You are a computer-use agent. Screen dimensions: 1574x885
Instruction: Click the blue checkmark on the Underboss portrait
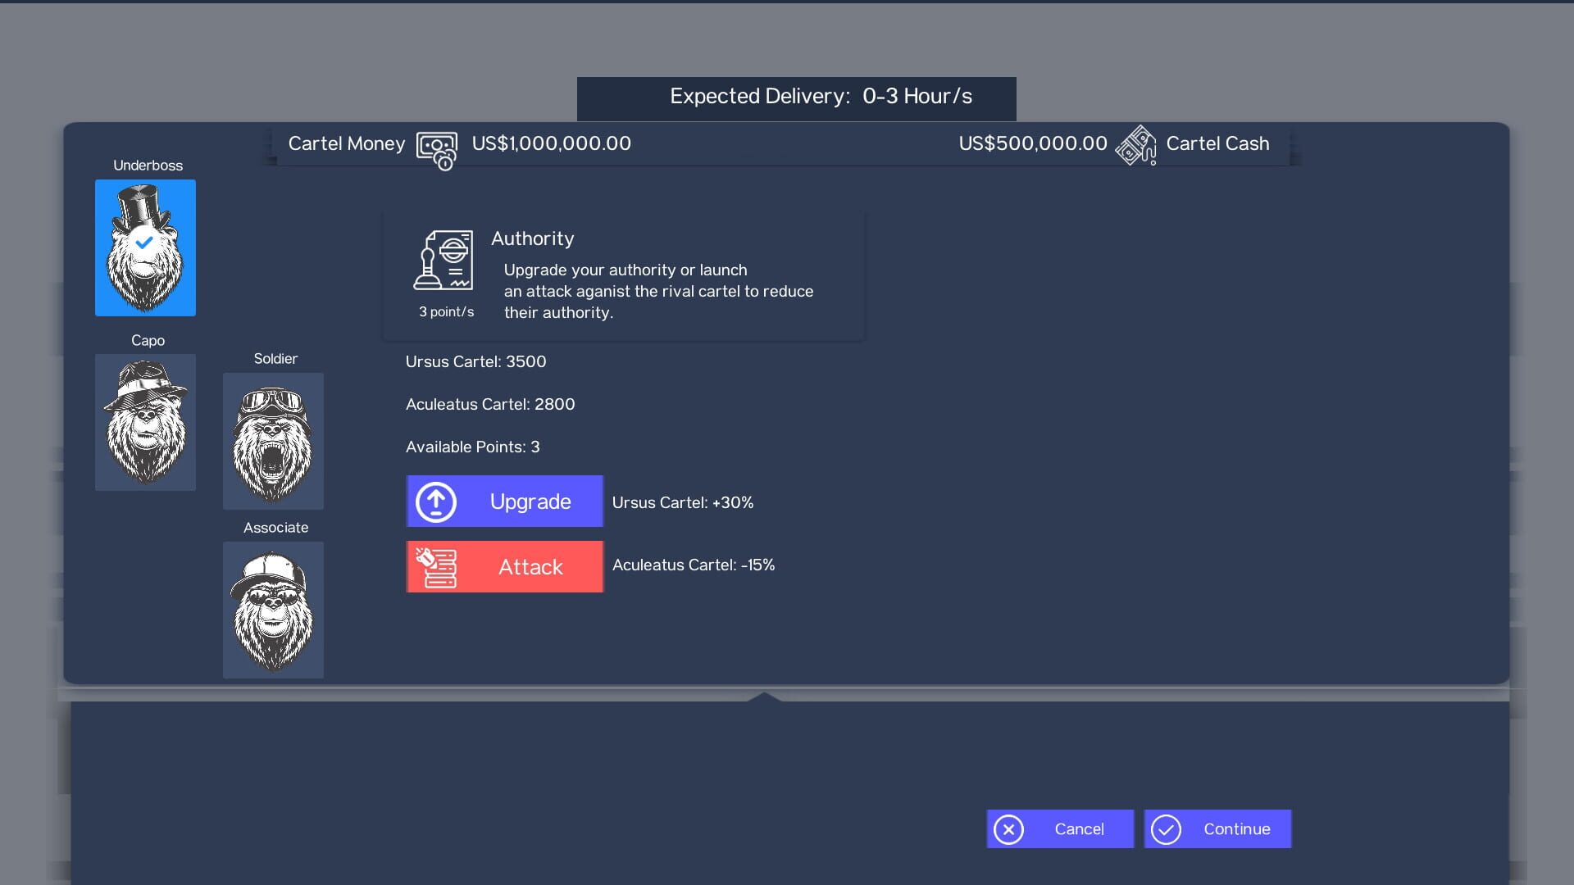pos(145,242)
